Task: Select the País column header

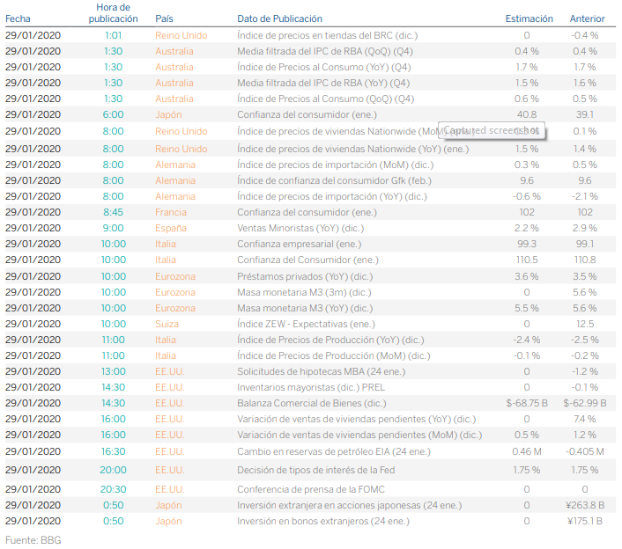Action: coord(164,18)
